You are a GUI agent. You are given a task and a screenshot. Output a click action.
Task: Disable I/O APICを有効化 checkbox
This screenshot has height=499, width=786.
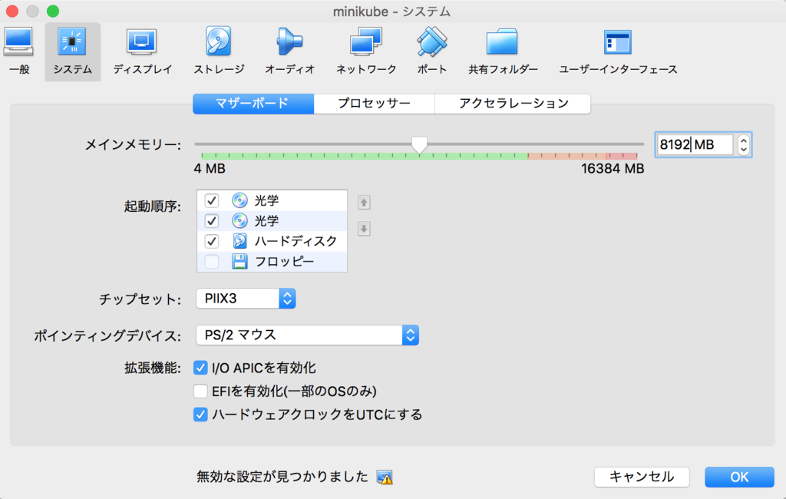click(200, 368)
